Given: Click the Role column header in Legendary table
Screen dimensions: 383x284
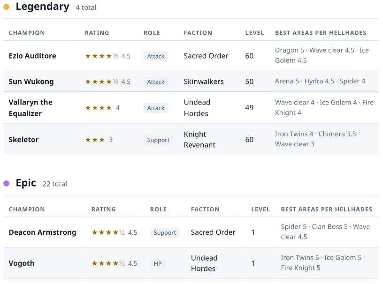Looking at the screenshot, I should point(152,33).
